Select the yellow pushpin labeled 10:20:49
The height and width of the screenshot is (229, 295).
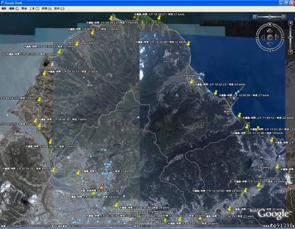click(x=189, y=43)
